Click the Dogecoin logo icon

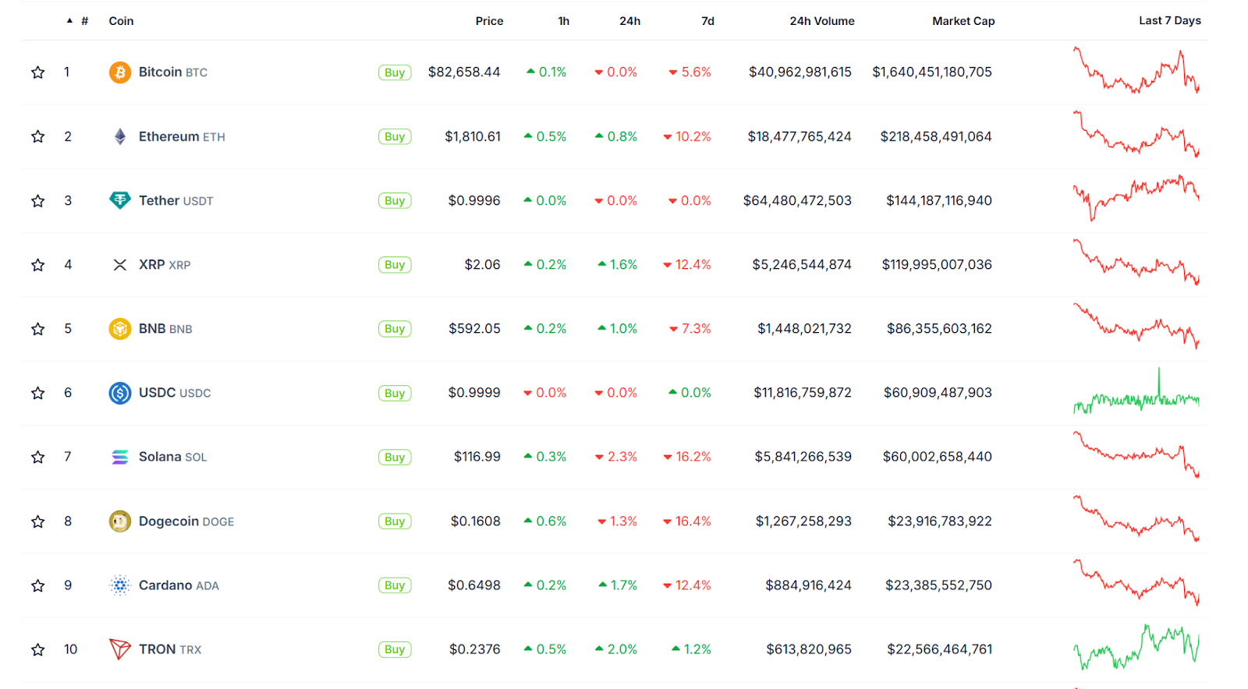(119, 521)
